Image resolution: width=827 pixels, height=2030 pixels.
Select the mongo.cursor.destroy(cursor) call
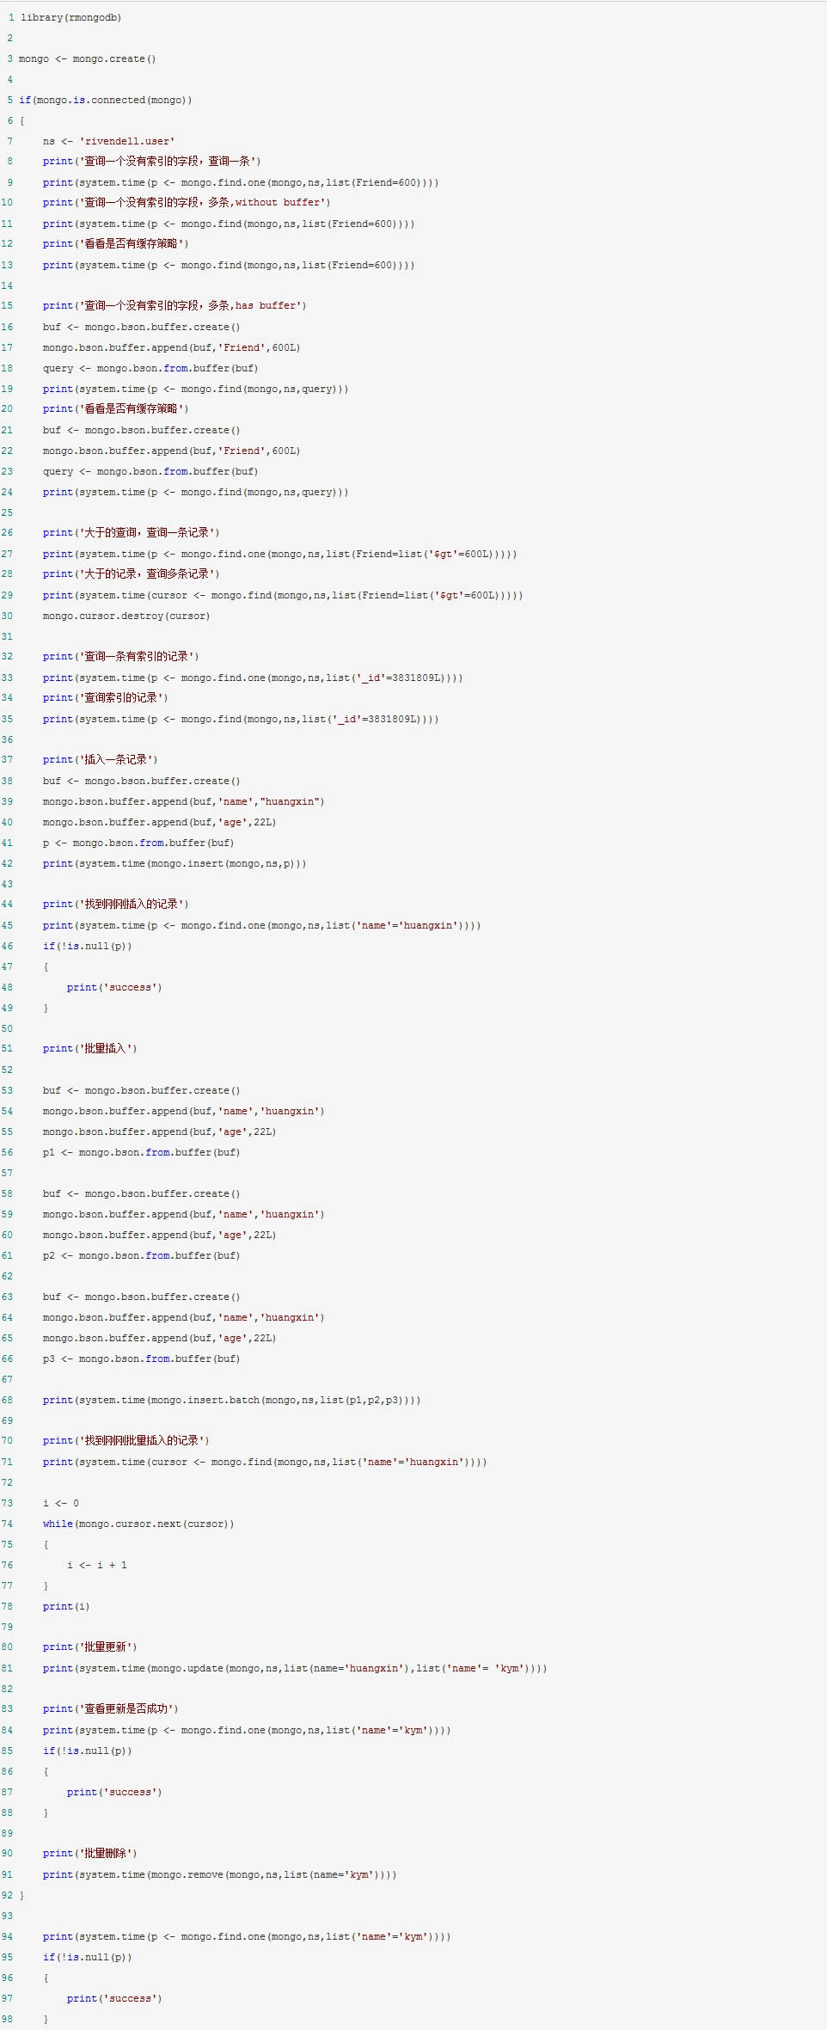click(x=126, y=616)
